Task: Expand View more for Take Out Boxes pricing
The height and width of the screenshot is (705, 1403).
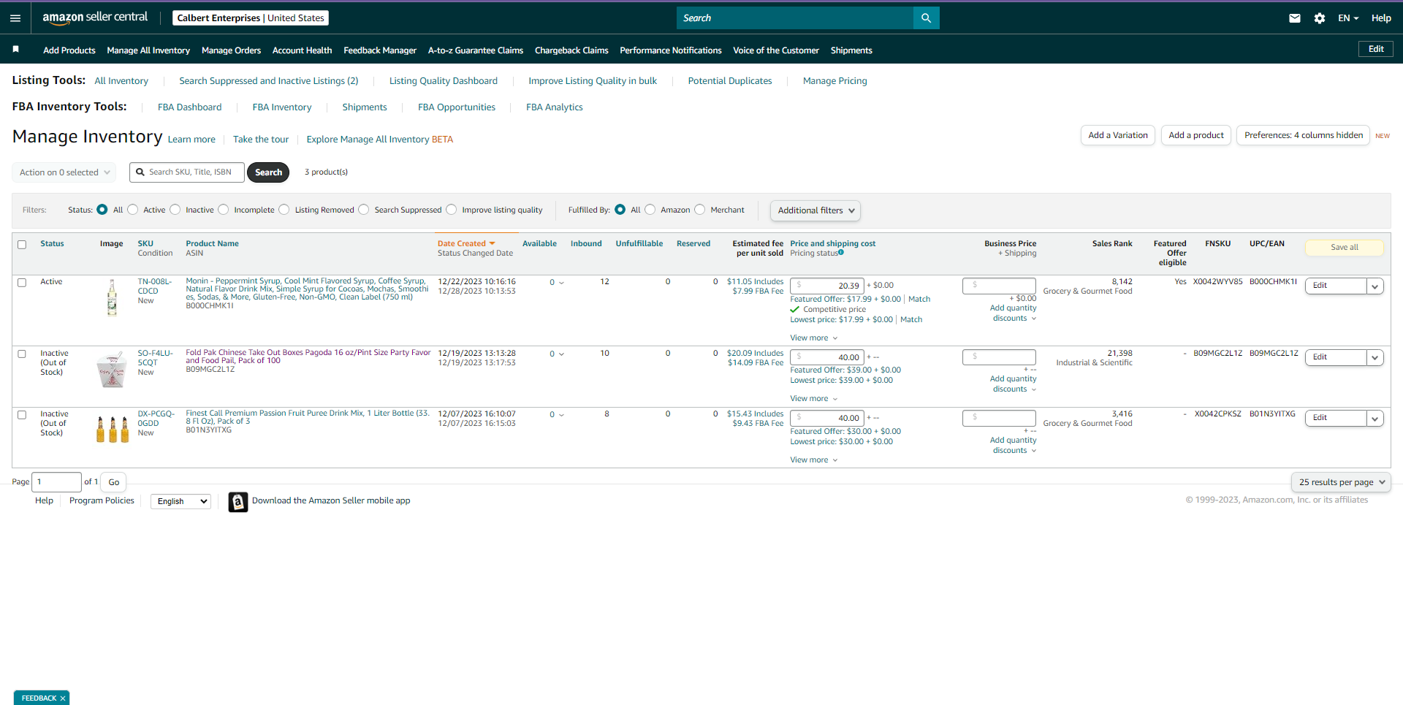Action: (814, 399)
